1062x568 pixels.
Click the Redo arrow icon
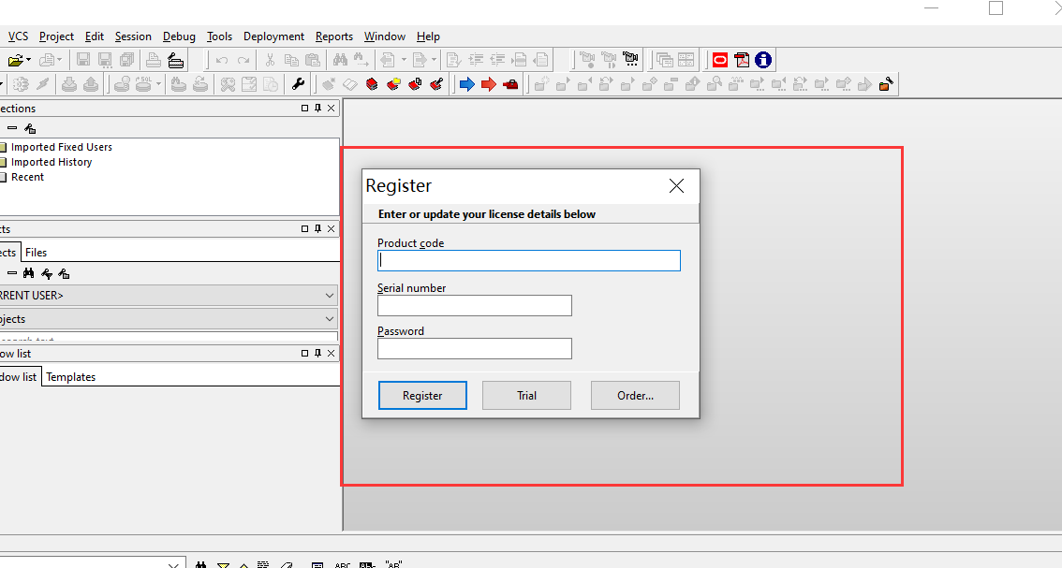pos(243,60)
